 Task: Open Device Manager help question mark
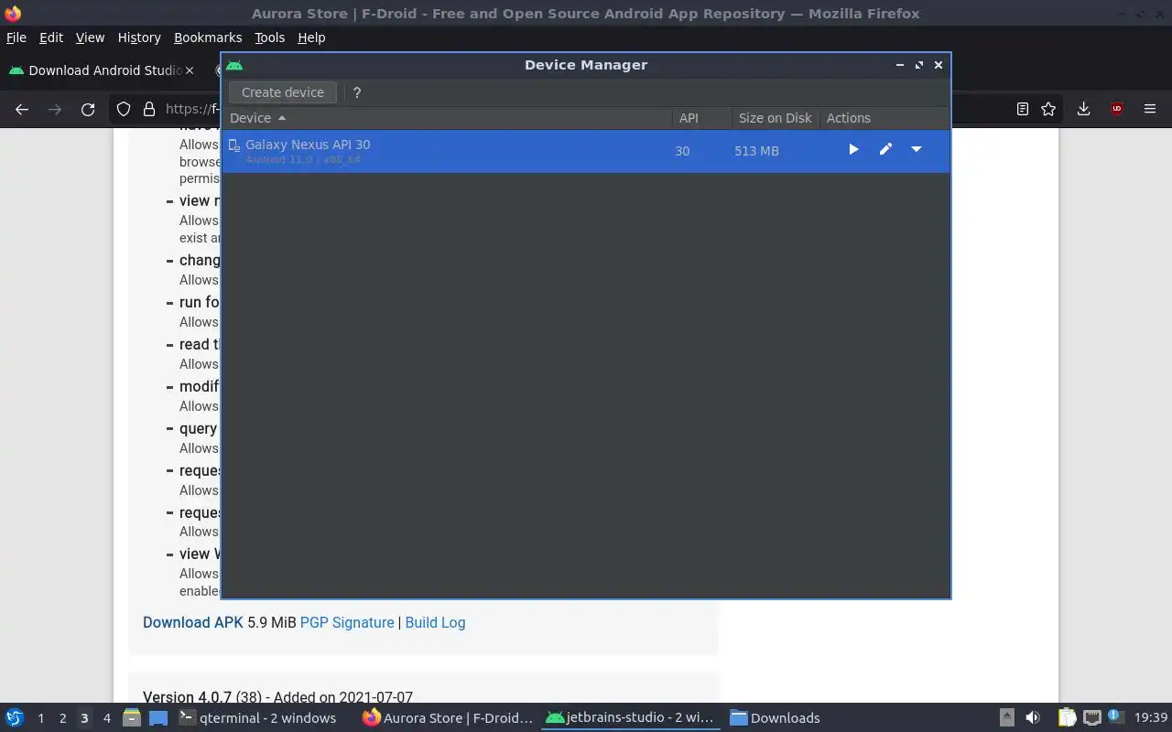[357, 92]
